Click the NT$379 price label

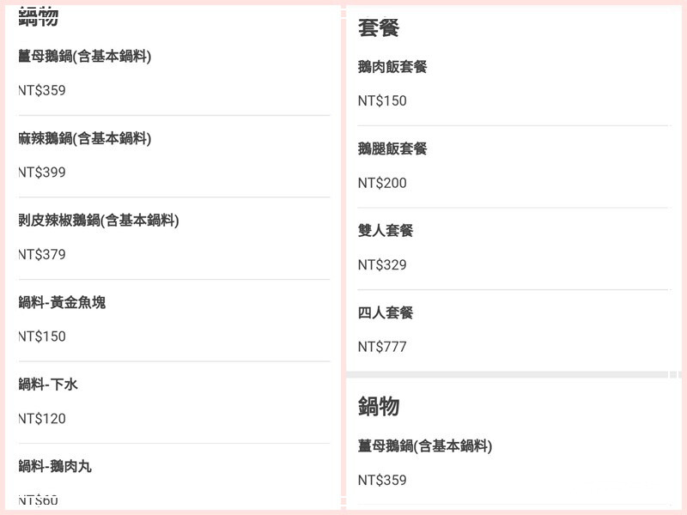(42, 255)
